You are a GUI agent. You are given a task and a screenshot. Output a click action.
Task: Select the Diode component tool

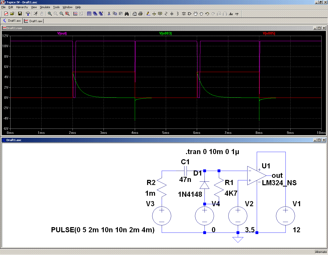pyautogui.click(x=184, y=14)
